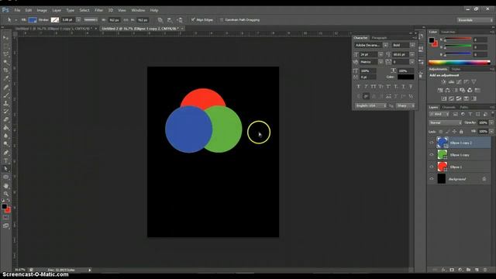Change screen mode icon at toolbox bottom

tap(5, 226)
